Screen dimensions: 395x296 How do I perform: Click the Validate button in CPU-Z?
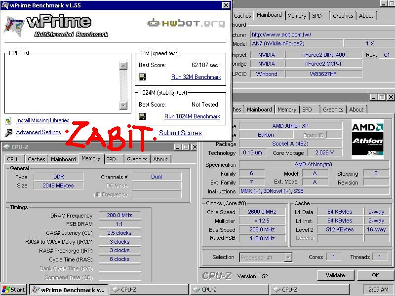(336, 275)
